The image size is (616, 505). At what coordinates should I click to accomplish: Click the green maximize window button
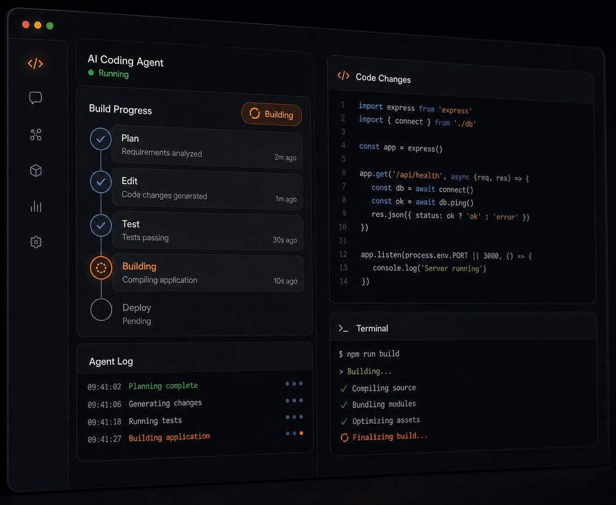coord(50,25)
